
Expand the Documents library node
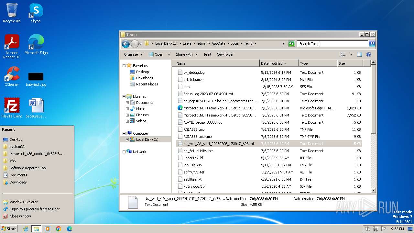click(127, 103)
